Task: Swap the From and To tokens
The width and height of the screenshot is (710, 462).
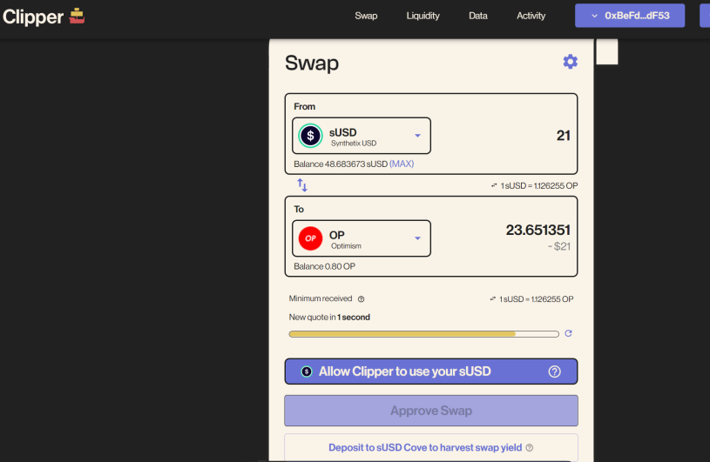Action: click(x=302, y=185)
